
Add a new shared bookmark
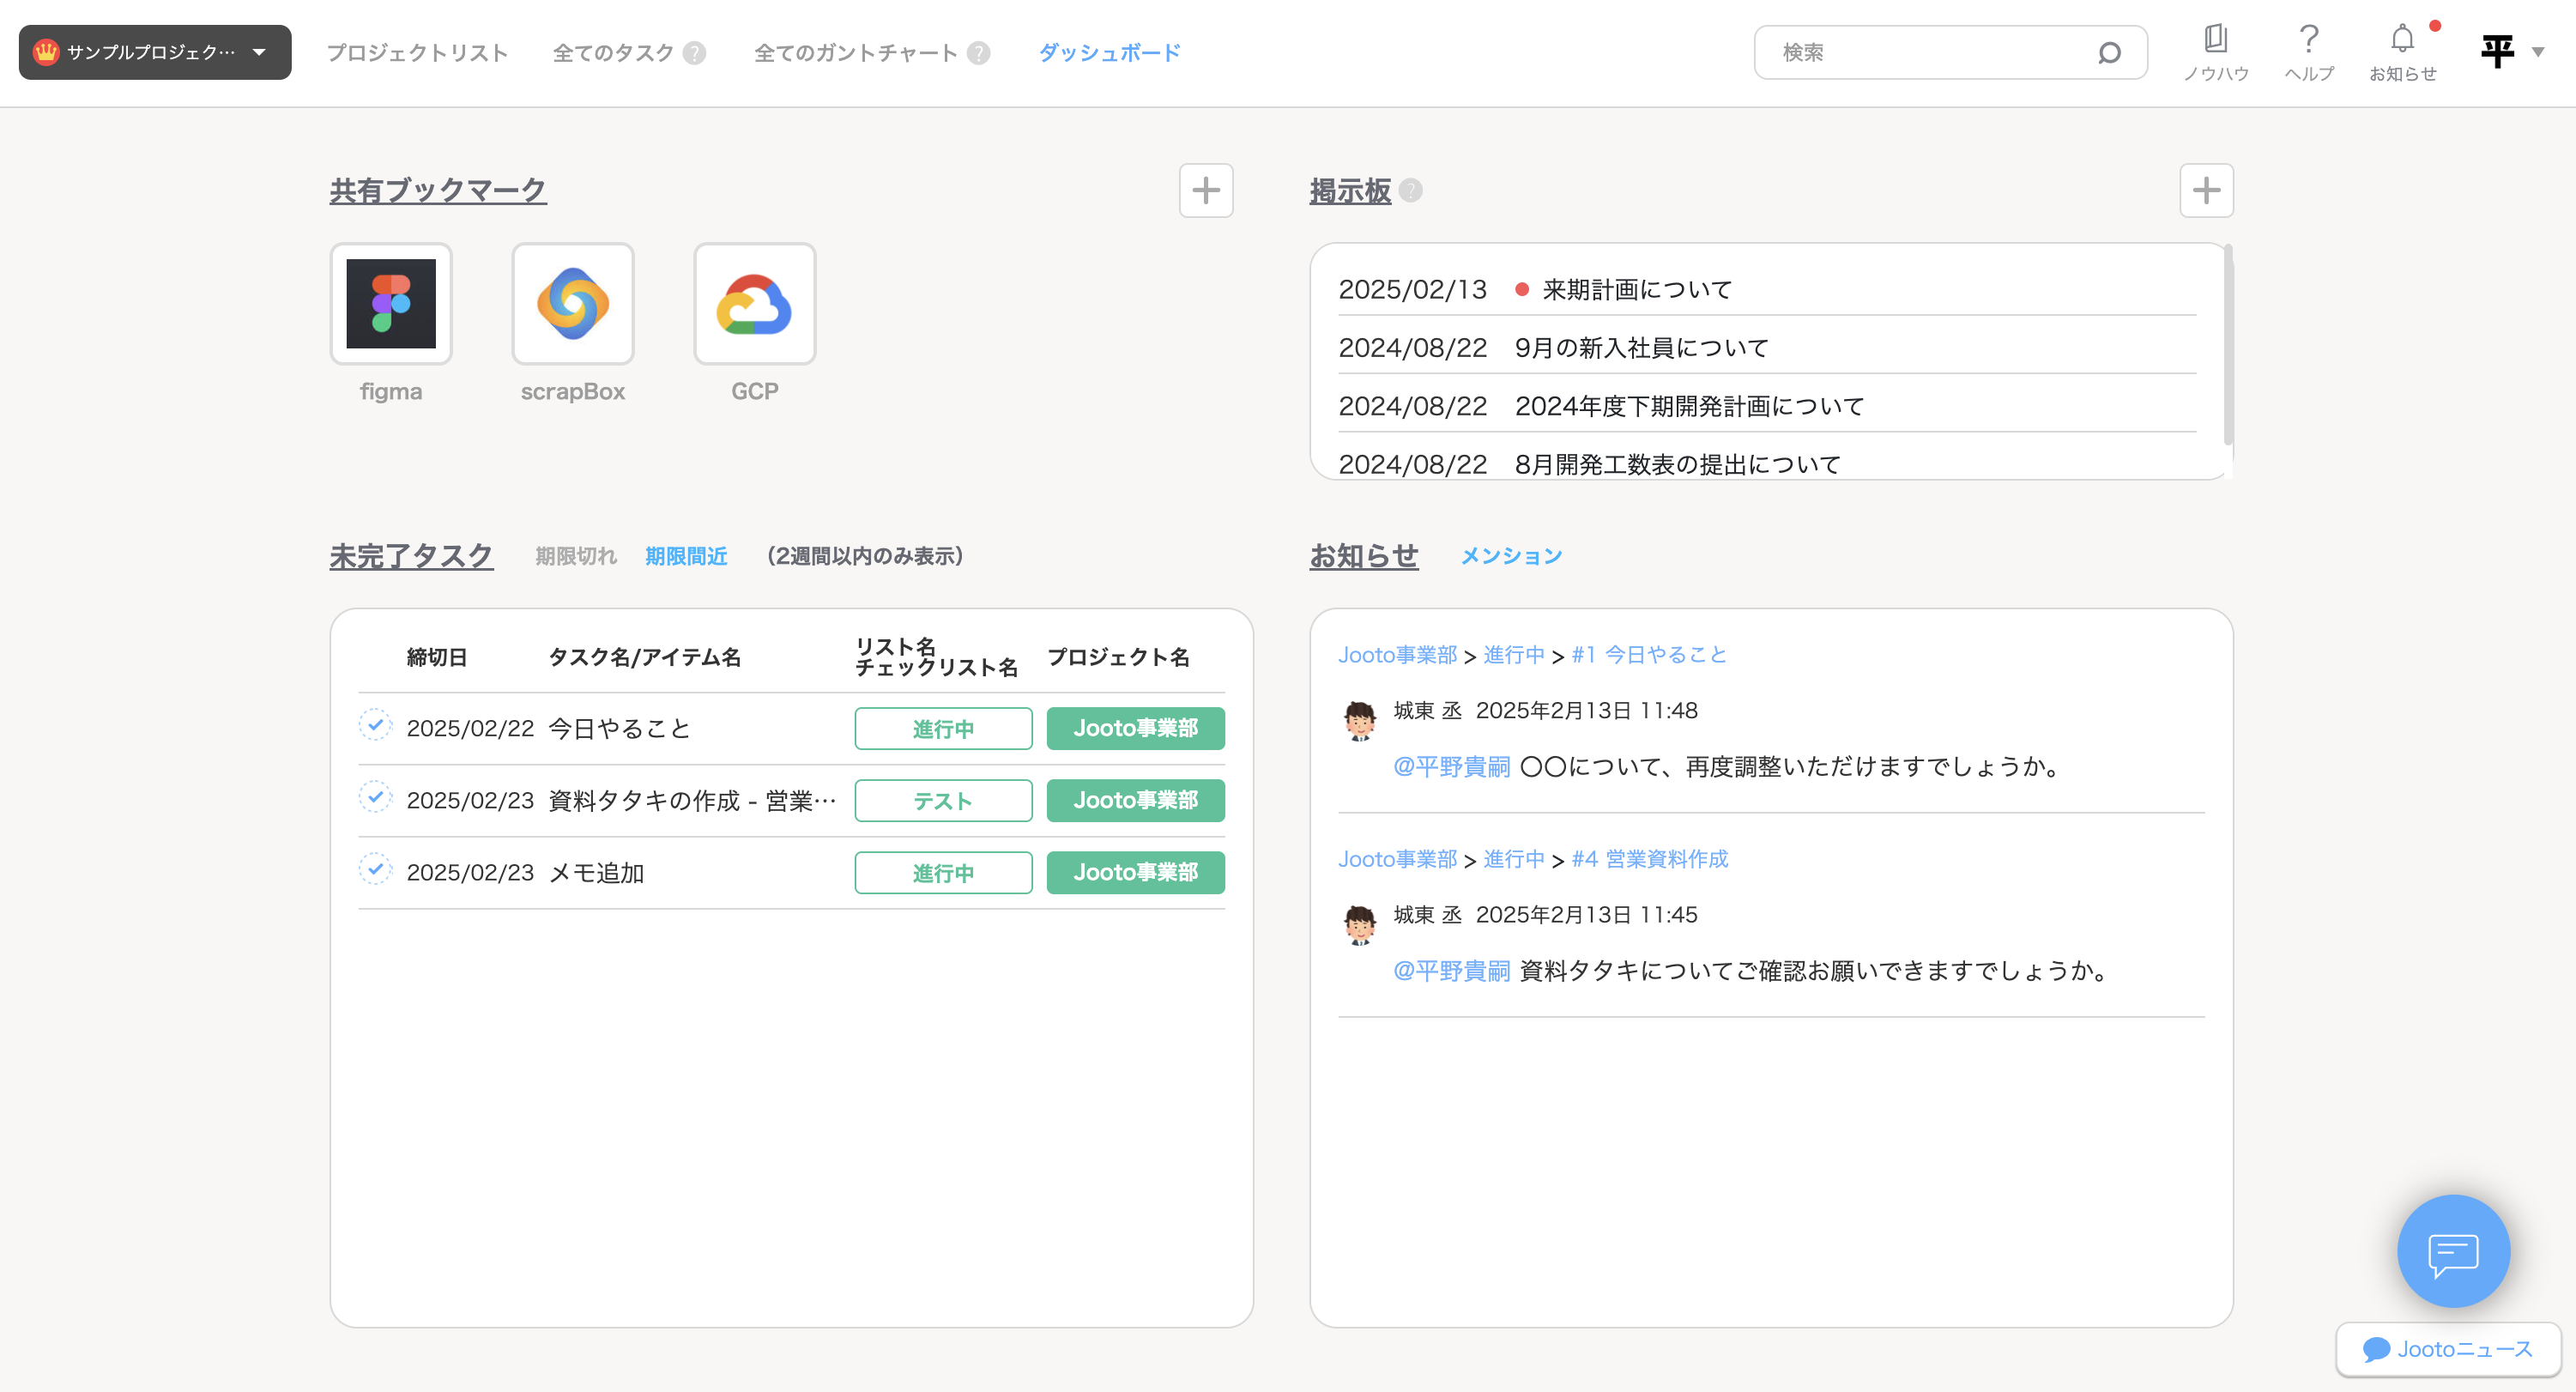(x=1206, y=190)
